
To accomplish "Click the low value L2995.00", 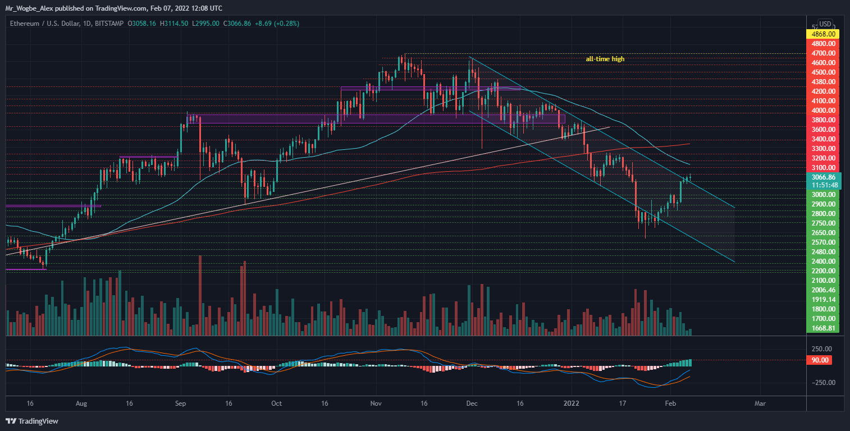I will point(206,24).
